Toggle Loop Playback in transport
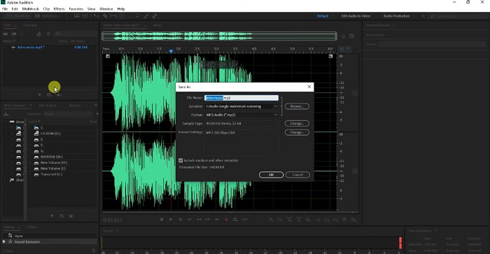The width and height of the screenshot is (490, 254). click(235, 220)
